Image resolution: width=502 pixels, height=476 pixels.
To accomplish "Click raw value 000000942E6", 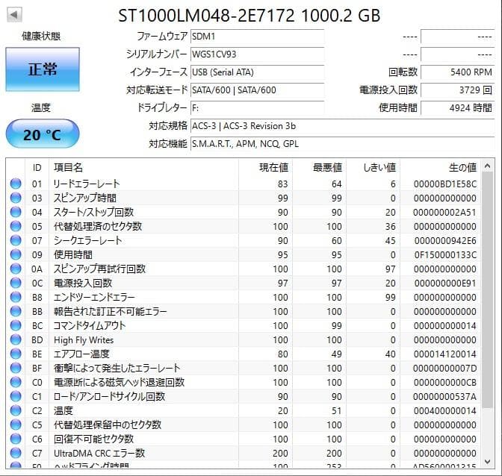I will click(445, 241).
